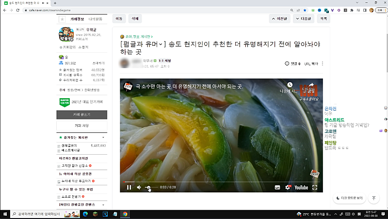
Task: Expand the tab search chevron
Action: click(x=357, y=2)
